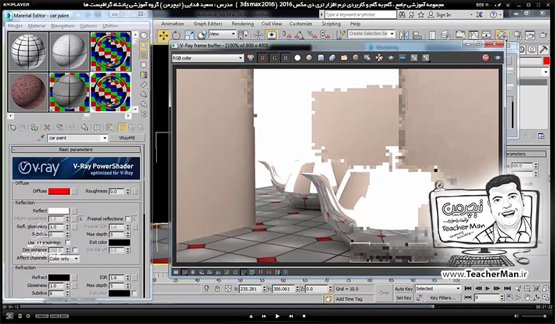Toggle the L lock beside Hilight glossiness
Screen dimensions: 555x324
click(81, 219)
